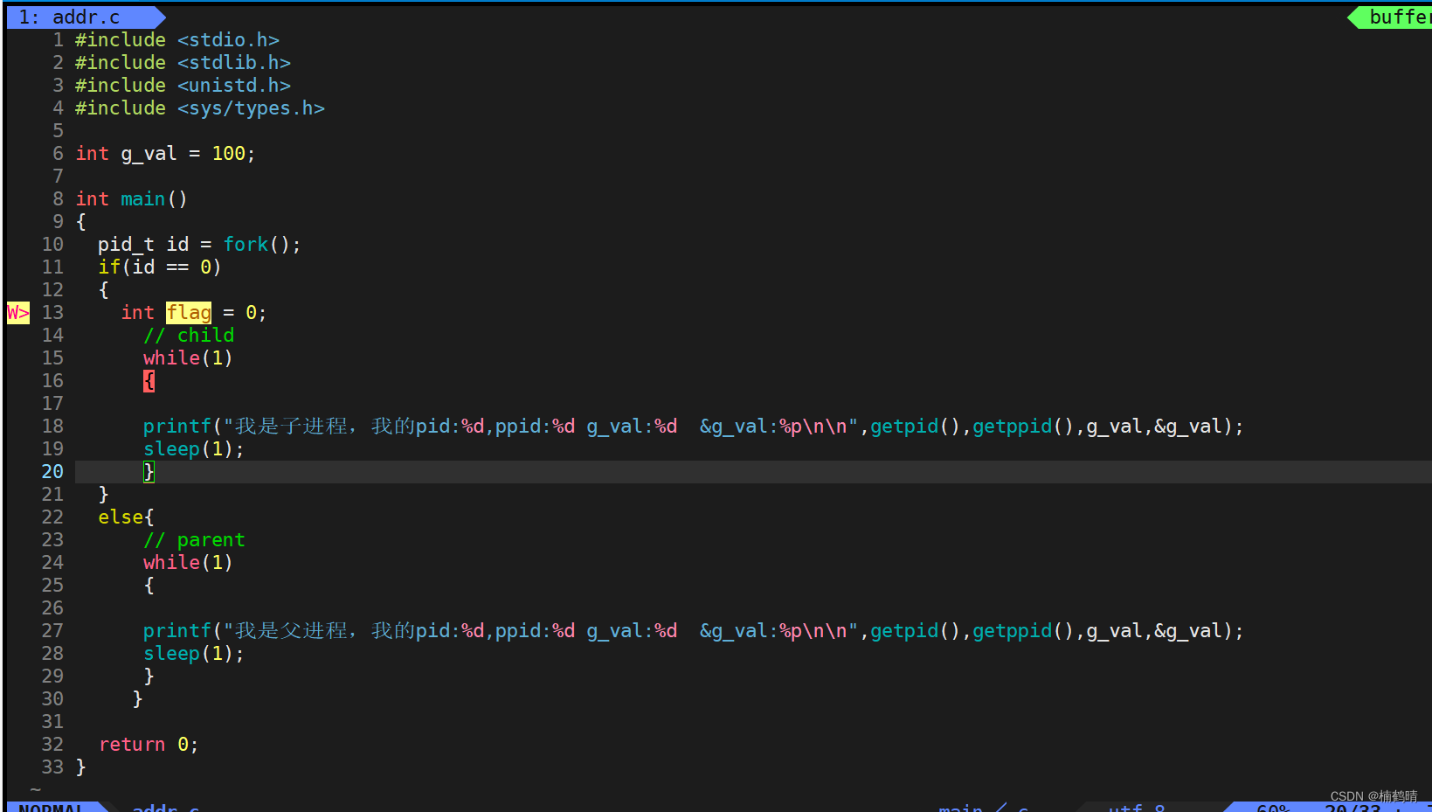Click 'printf' on line 18
The height and width of the screenshot is (812, 1432).
[177, 426]
